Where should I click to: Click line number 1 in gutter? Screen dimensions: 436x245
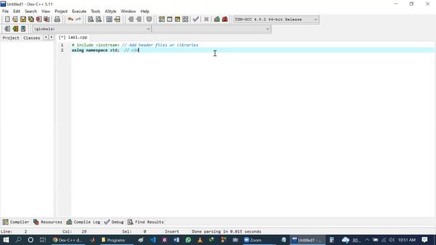click(62, 45)
